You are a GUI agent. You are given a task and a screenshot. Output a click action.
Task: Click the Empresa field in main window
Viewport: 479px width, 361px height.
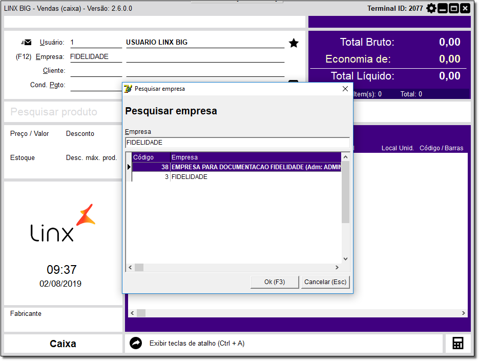pyautogui.click(x=96, y=57)
